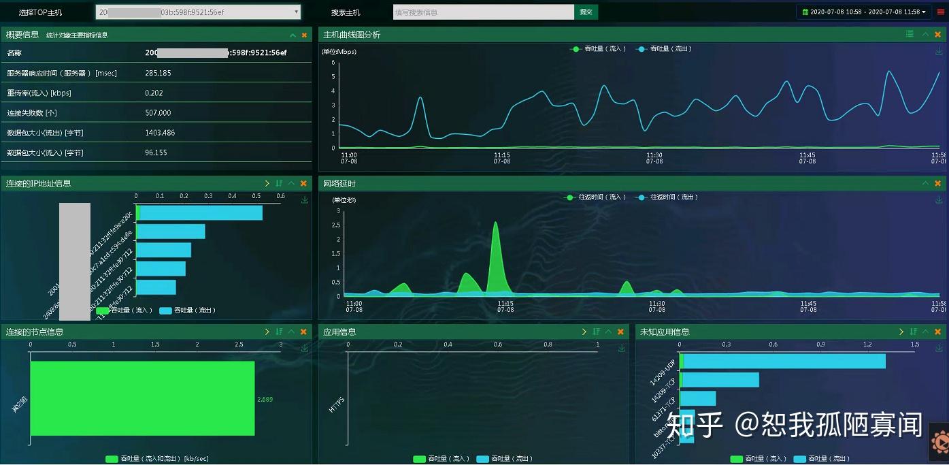Close the 未知应用信息 panel
This screenshot has height=465, width=949.
click(x=937, y=332)
